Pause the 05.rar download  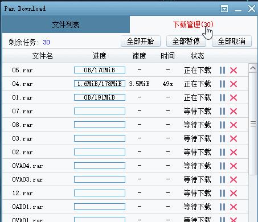[222, 71]
